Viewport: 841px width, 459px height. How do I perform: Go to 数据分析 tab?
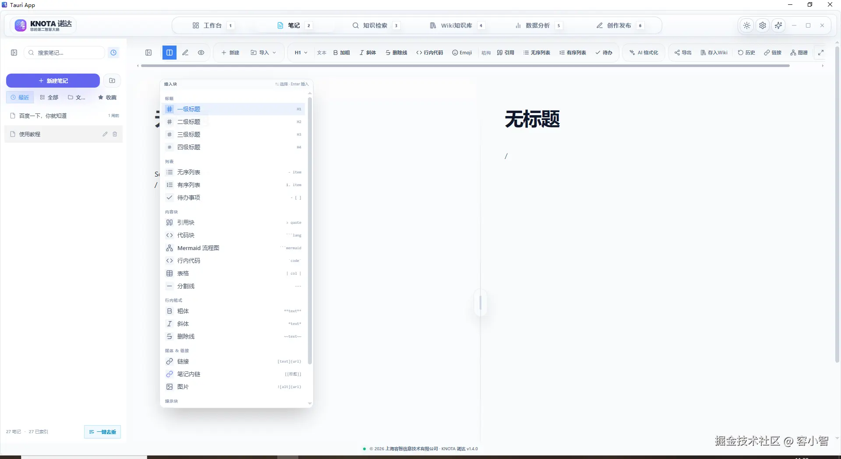(538, 25)
